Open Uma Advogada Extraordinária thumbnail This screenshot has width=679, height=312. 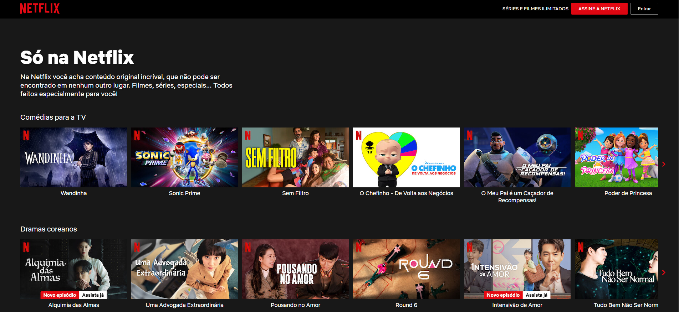[x=184, y=269]
